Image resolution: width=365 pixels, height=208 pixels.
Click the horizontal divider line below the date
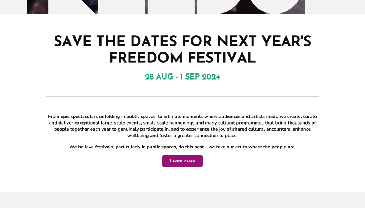tap(182, 96)
